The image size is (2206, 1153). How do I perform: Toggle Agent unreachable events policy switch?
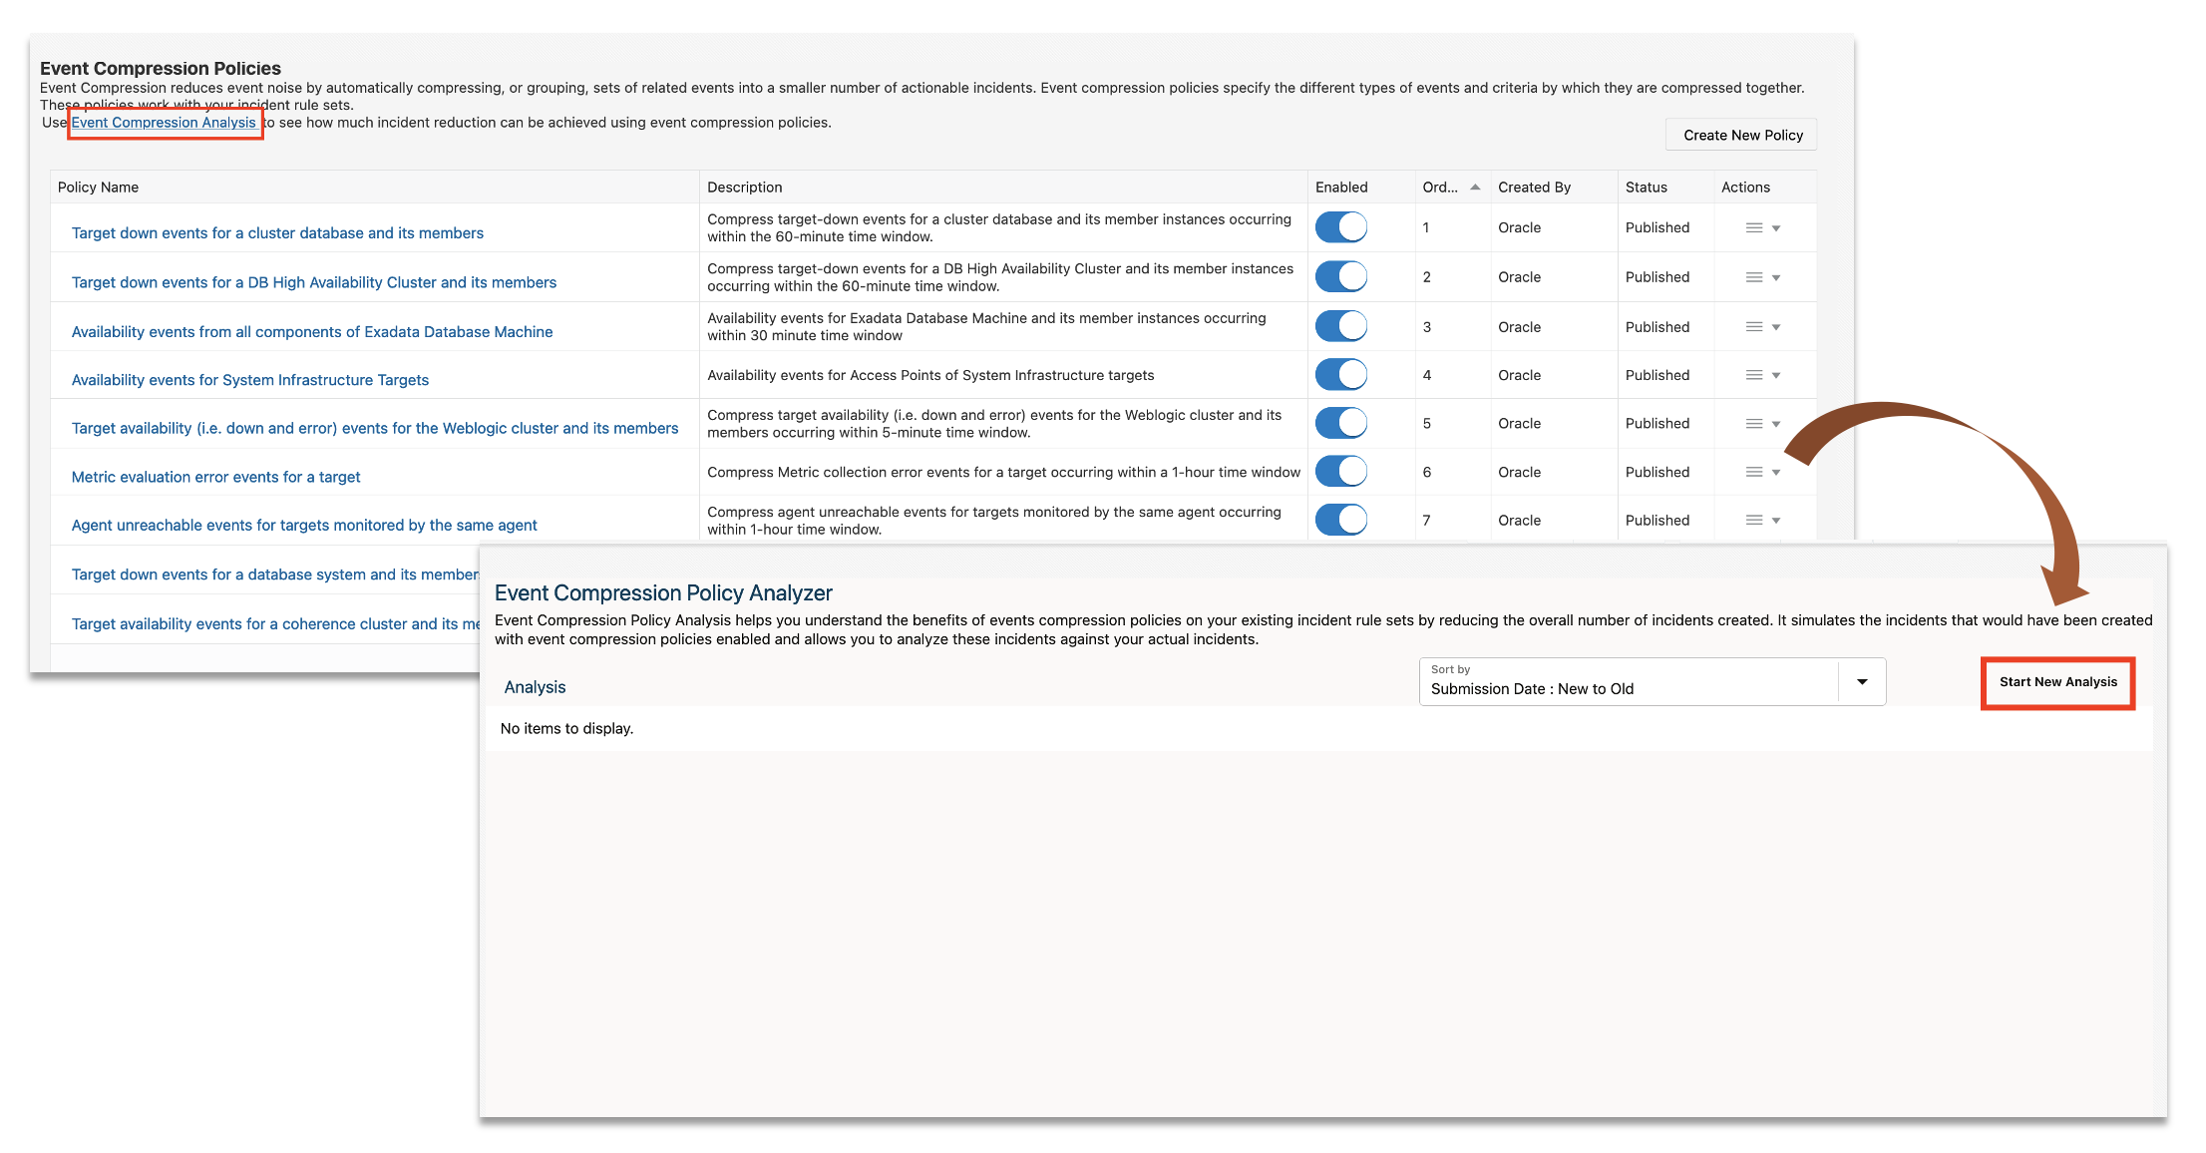(x=1340, y=519)
